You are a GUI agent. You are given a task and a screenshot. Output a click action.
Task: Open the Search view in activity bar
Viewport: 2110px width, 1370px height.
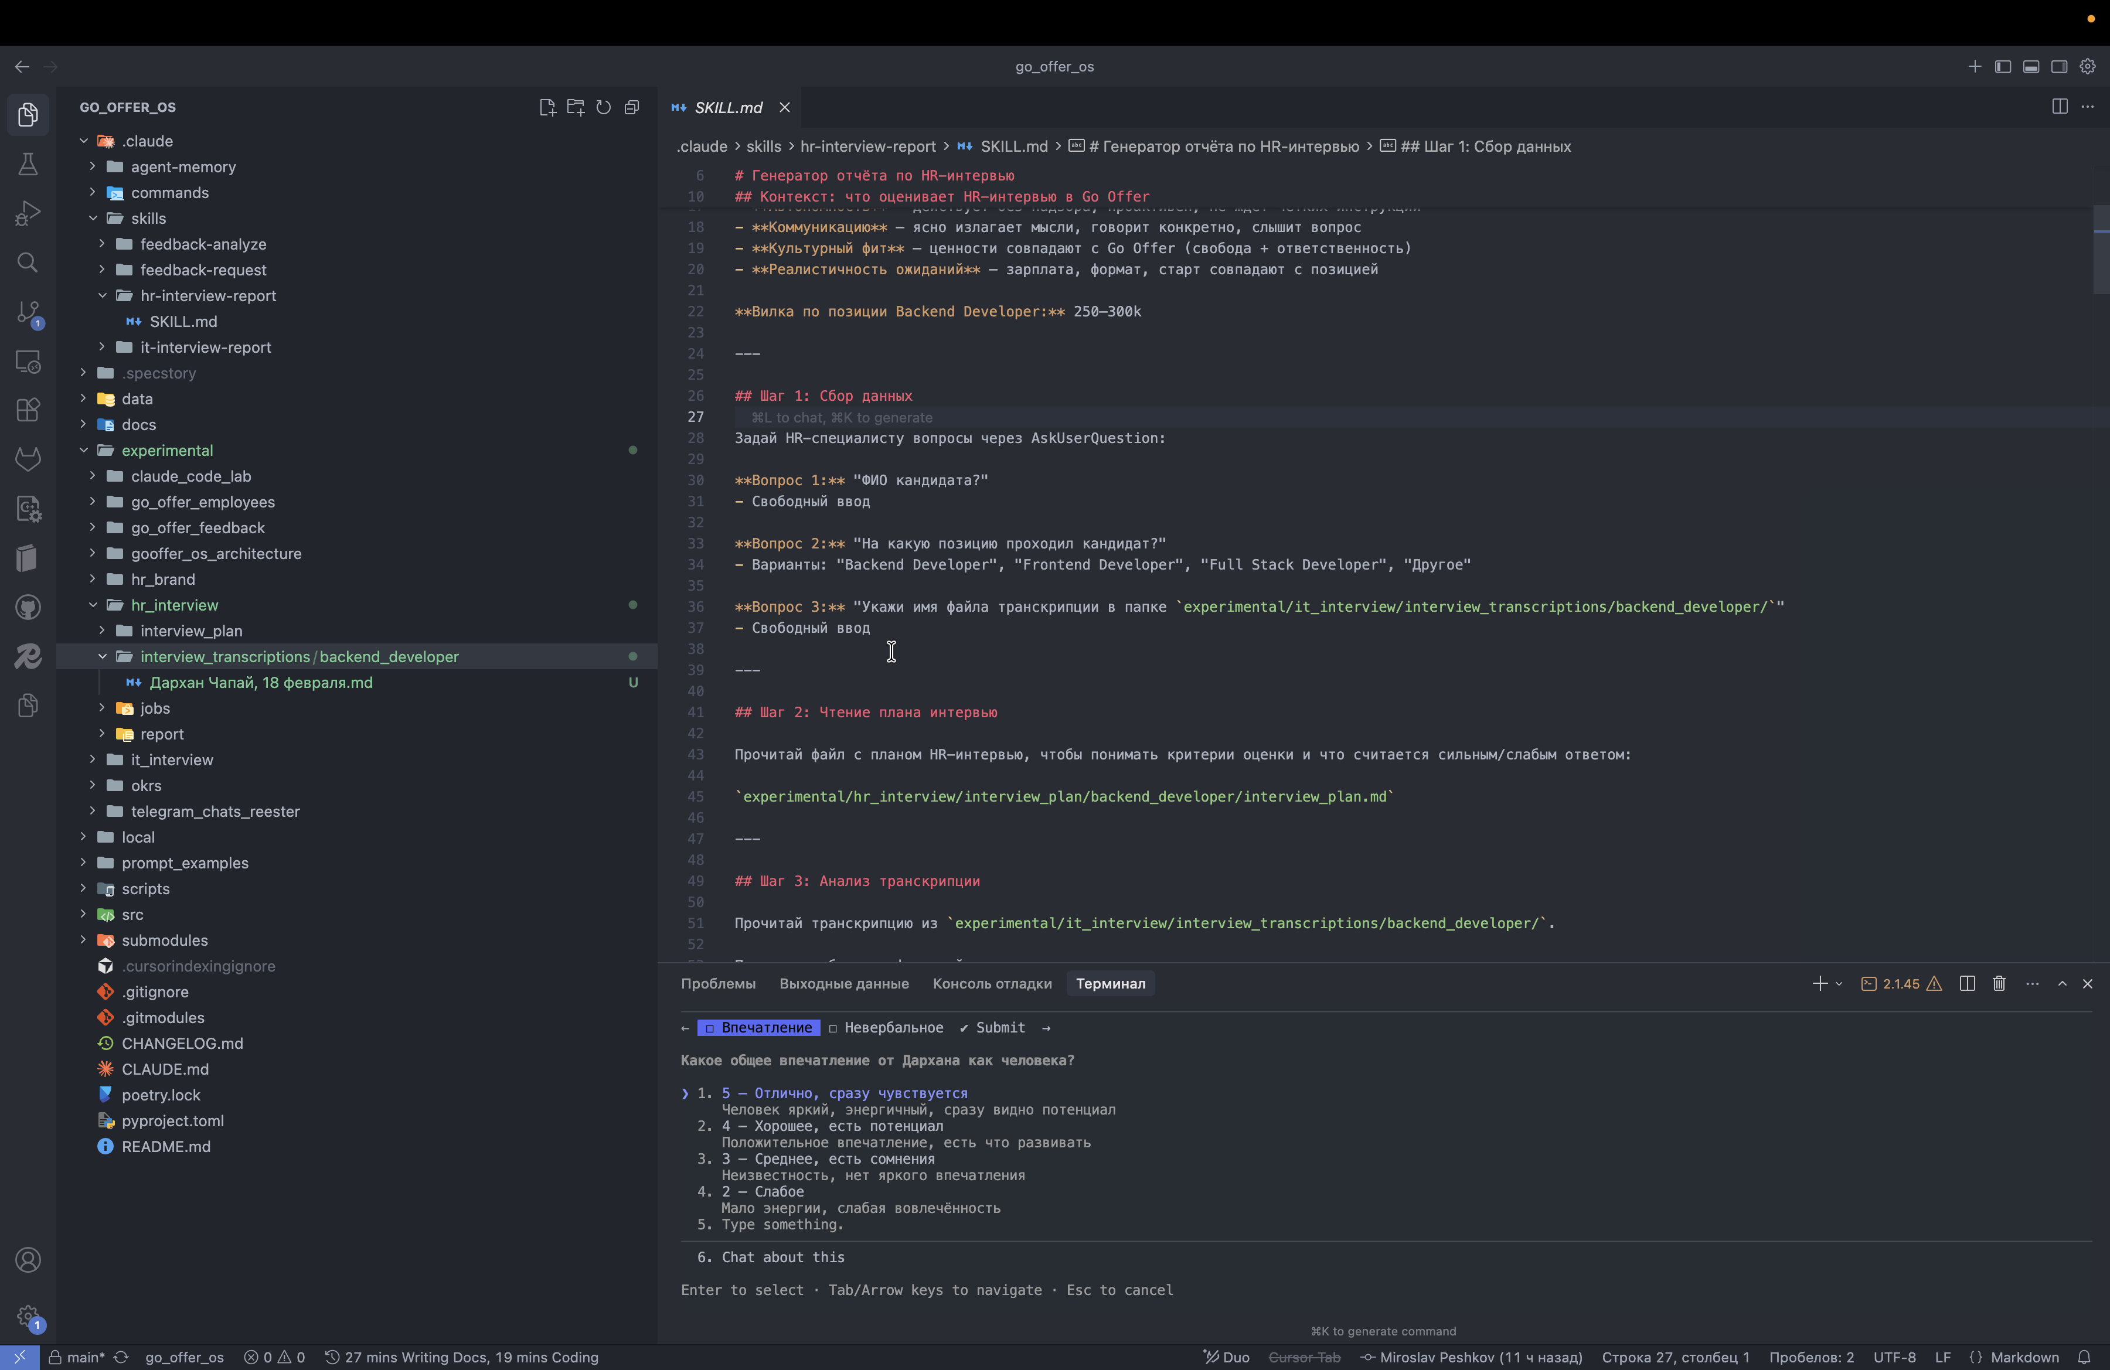(28, 263)
